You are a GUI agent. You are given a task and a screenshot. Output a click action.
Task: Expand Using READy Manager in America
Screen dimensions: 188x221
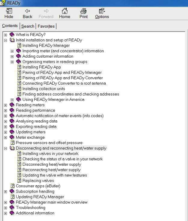(x=12, y=100)
